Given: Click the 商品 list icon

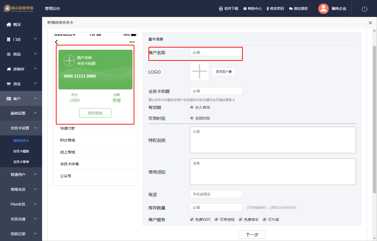Looking at the screenshot, I should click(x=9, y=54).
